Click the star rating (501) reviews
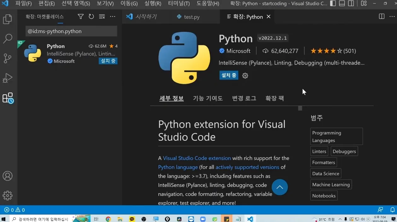Viewport: 397px width, 222px height. [333, 51]
